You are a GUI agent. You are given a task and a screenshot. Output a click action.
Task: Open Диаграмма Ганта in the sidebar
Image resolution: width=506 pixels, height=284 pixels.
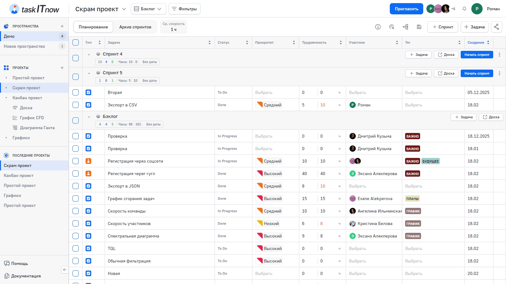pos(37,128)
